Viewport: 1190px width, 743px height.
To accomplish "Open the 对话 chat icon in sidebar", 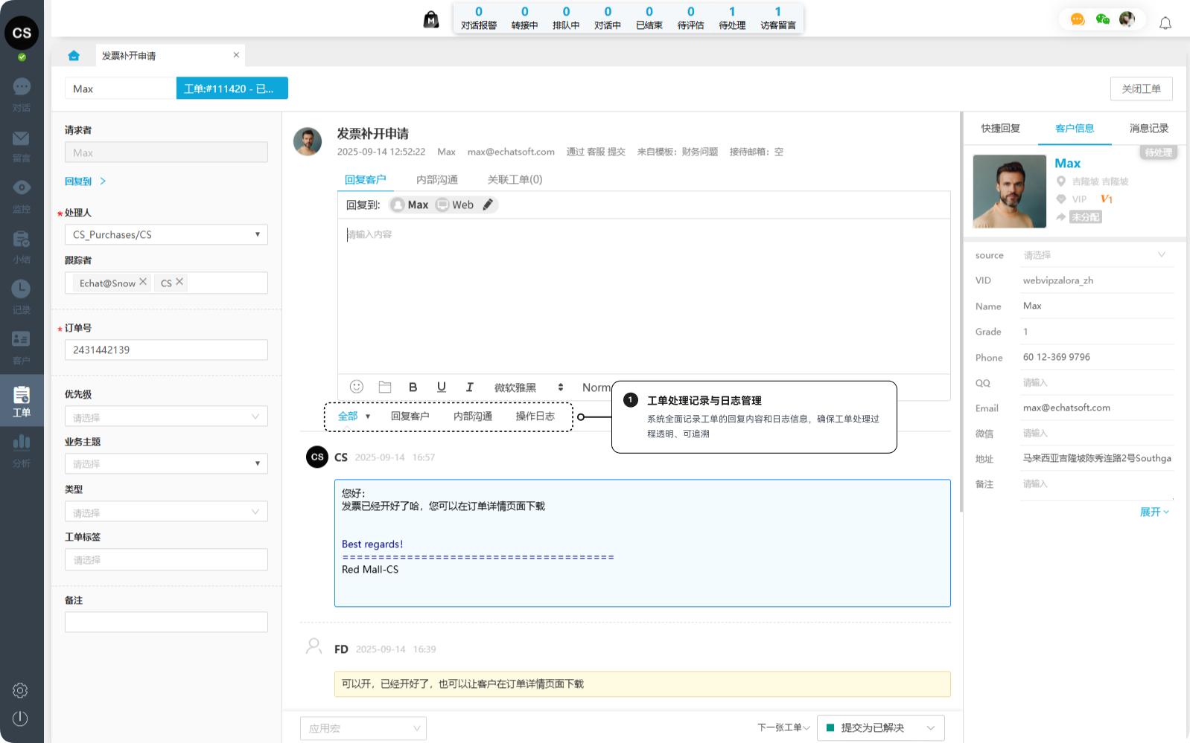I will click(x=22, y=88).
